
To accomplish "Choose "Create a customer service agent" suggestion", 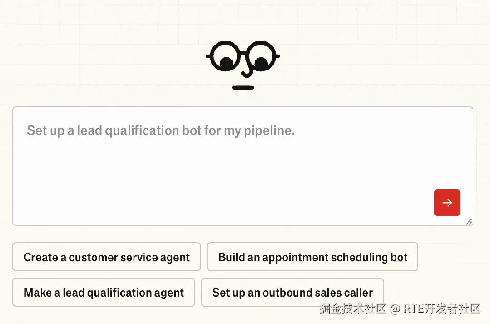I will tap(106, 257).
